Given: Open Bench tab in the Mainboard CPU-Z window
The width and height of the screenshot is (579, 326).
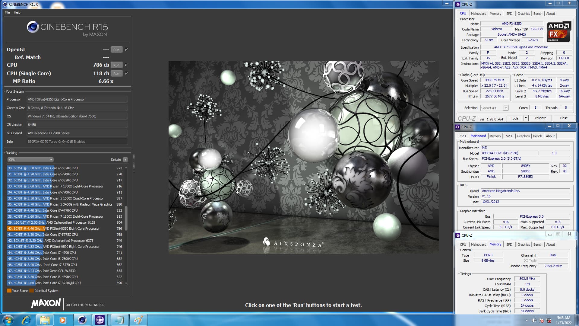Looking at the screenshot, I should click(x=537, y=136).
